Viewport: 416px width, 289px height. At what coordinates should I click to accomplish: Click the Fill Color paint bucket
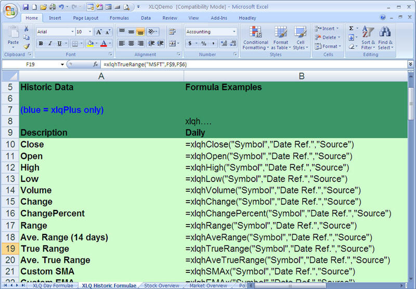click(x=90, y=44)
